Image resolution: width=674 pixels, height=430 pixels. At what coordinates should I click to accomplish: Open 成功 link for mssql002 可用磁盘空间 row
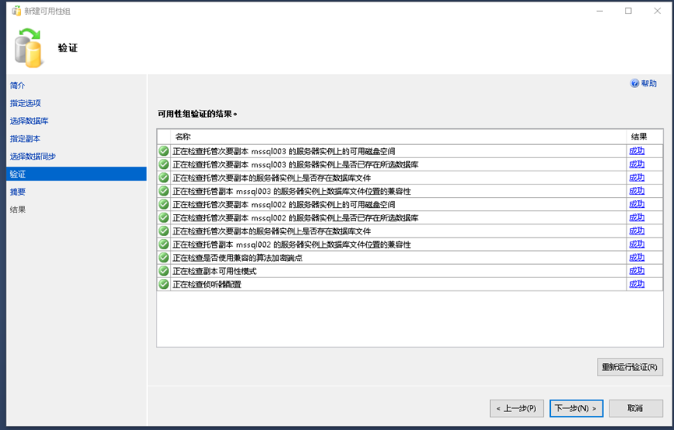[637, 204]
